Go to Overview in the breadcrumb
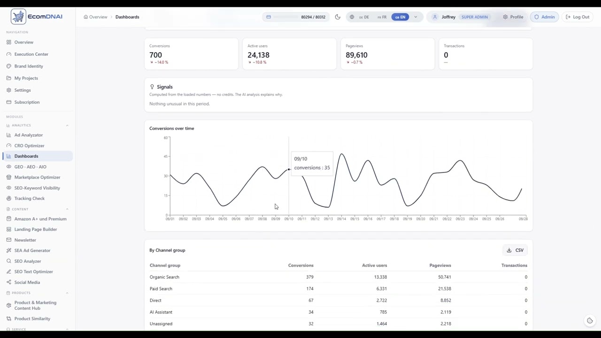 (95, 17)
